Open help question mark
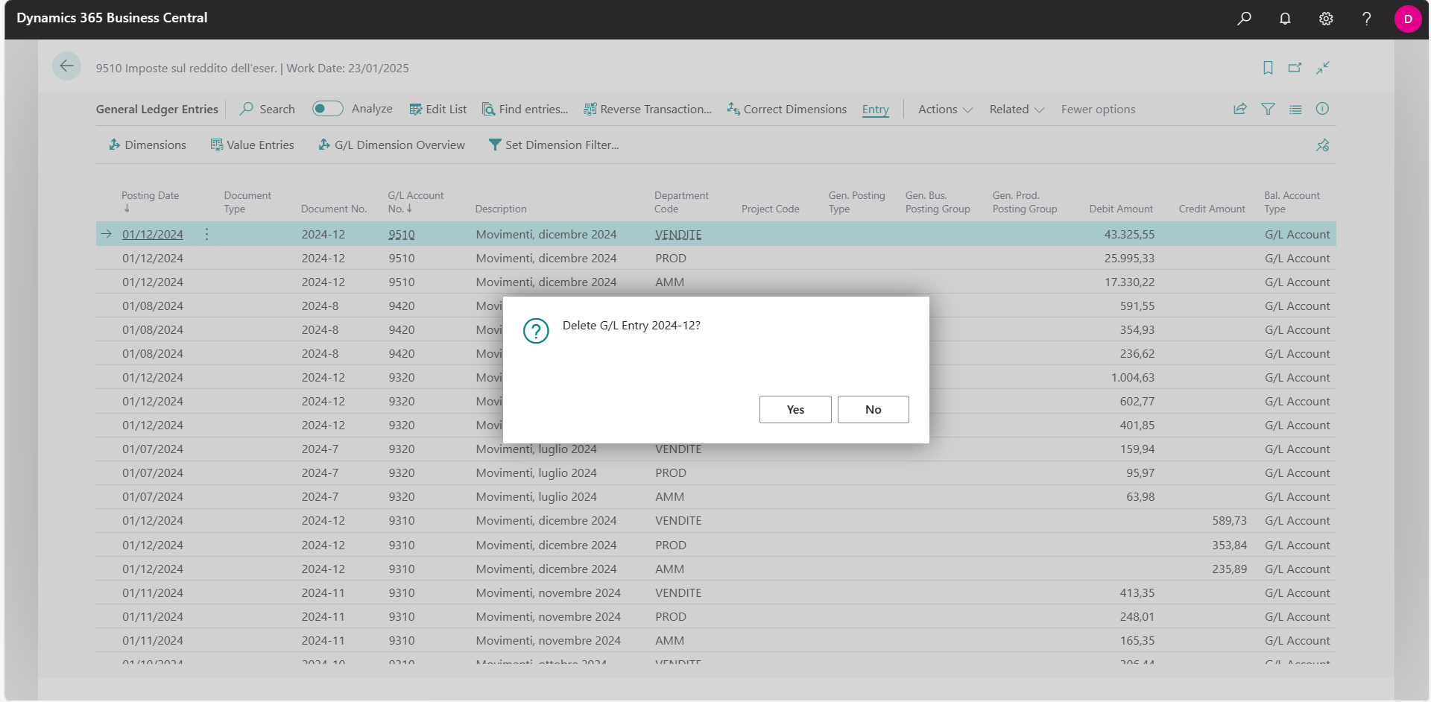This screenshot has width=1431, height=702. 1367,19
